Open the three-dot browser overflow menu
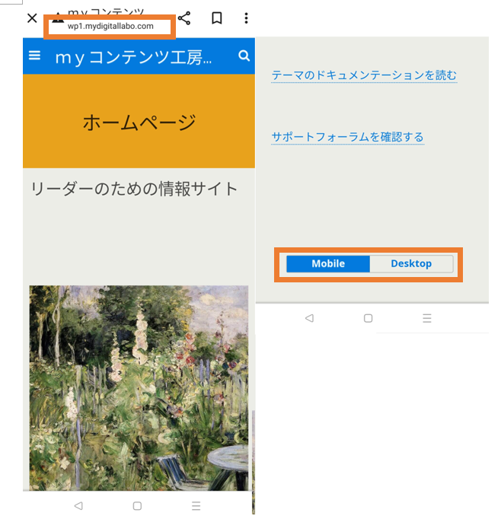 click(246, 18)
